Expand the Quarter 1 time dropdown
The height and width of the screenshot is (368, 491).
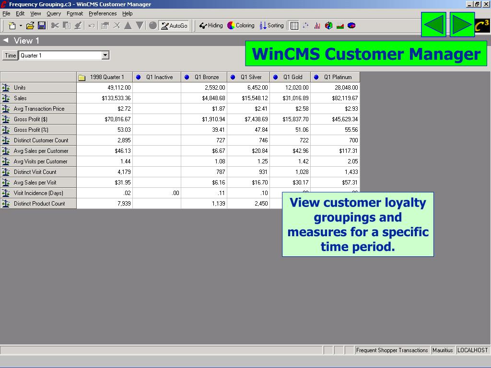[x=105, y=56]
